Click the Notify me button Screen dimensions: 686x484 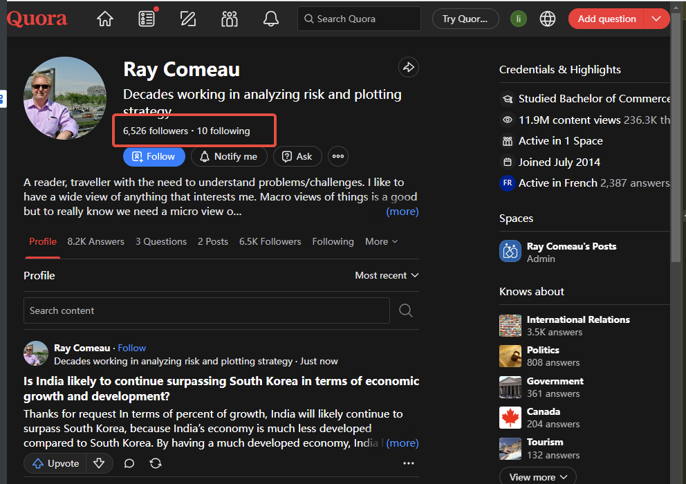click(x=230, y=156)
